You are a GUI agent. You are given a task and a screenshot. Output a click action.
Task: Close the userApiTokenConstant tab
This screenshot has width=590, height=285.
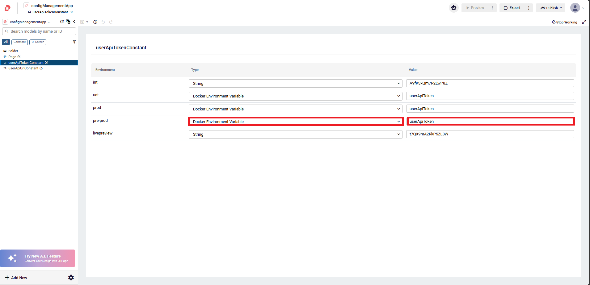(72, 12)
